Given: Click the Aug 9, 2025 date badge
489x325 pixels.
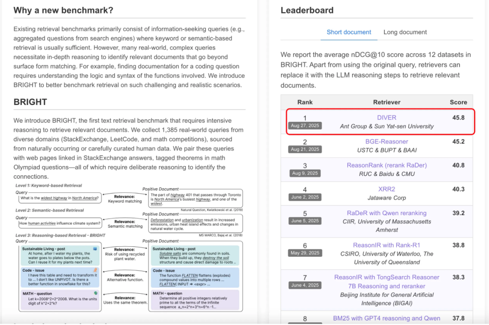Looking at the screenshot, I should (305, 173).
